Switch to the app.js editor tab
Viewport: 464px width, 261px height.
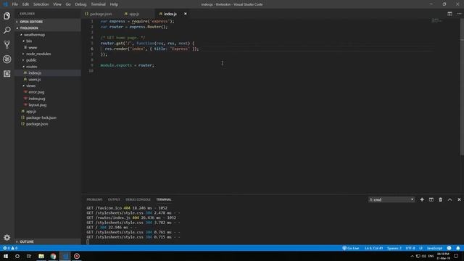point(134,14)
